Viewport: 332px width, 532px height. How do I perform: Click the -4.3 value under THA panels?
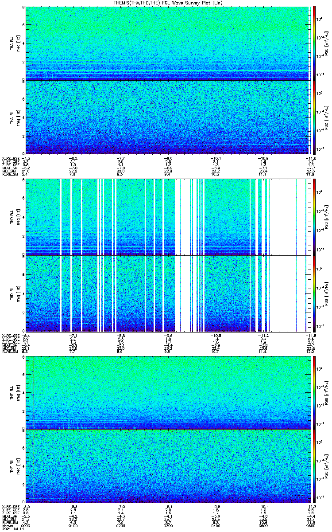click(x=26, y=158)
